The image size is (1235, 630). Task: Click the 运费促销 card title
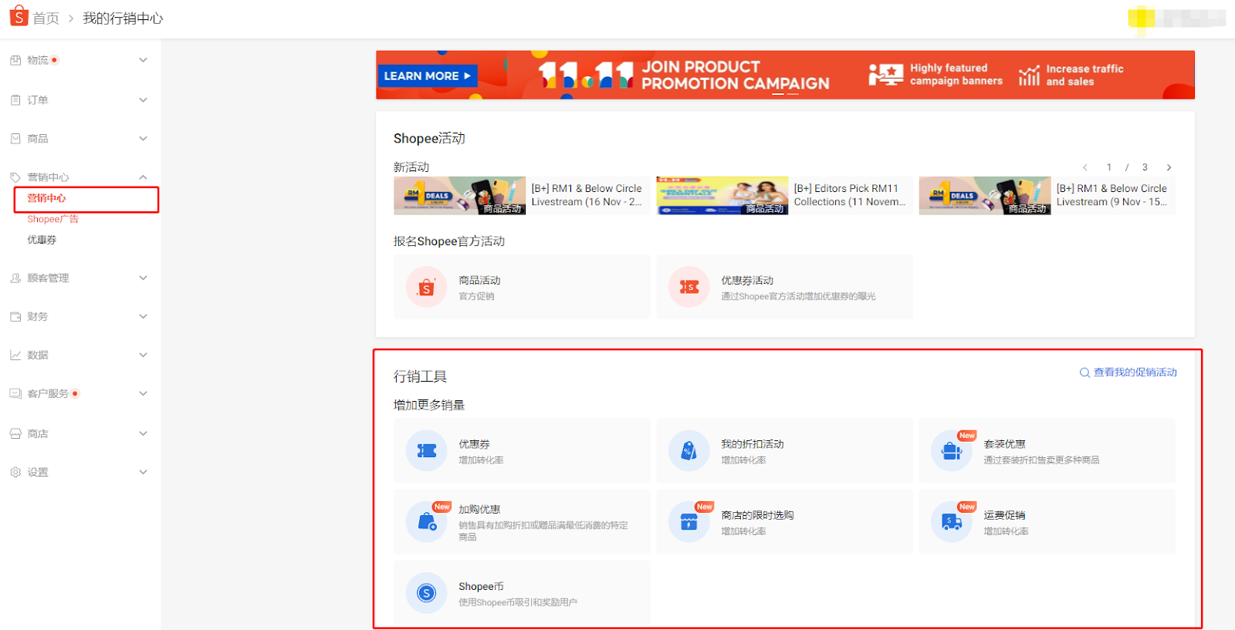pyautogui.click(x=1004, y=515)
